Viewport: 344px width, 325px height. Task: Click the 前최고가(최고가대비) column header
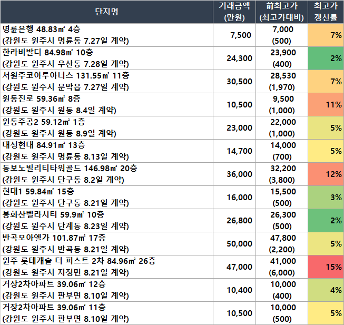pyautogui.click(x=282, y=12)
